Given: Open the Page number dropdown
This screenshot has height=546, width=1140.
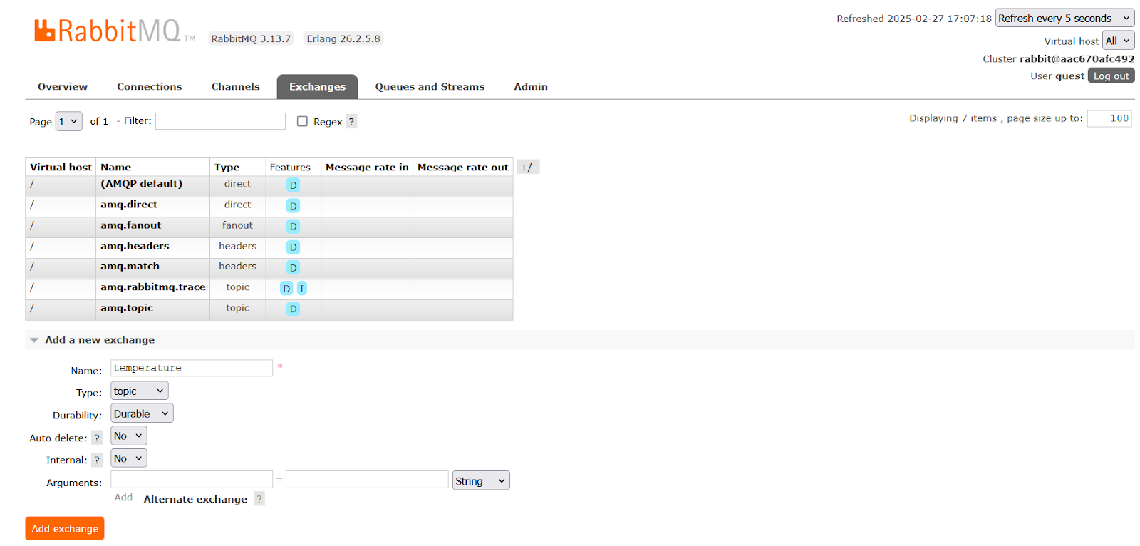Looking at the screenshot, I should 68,122.
